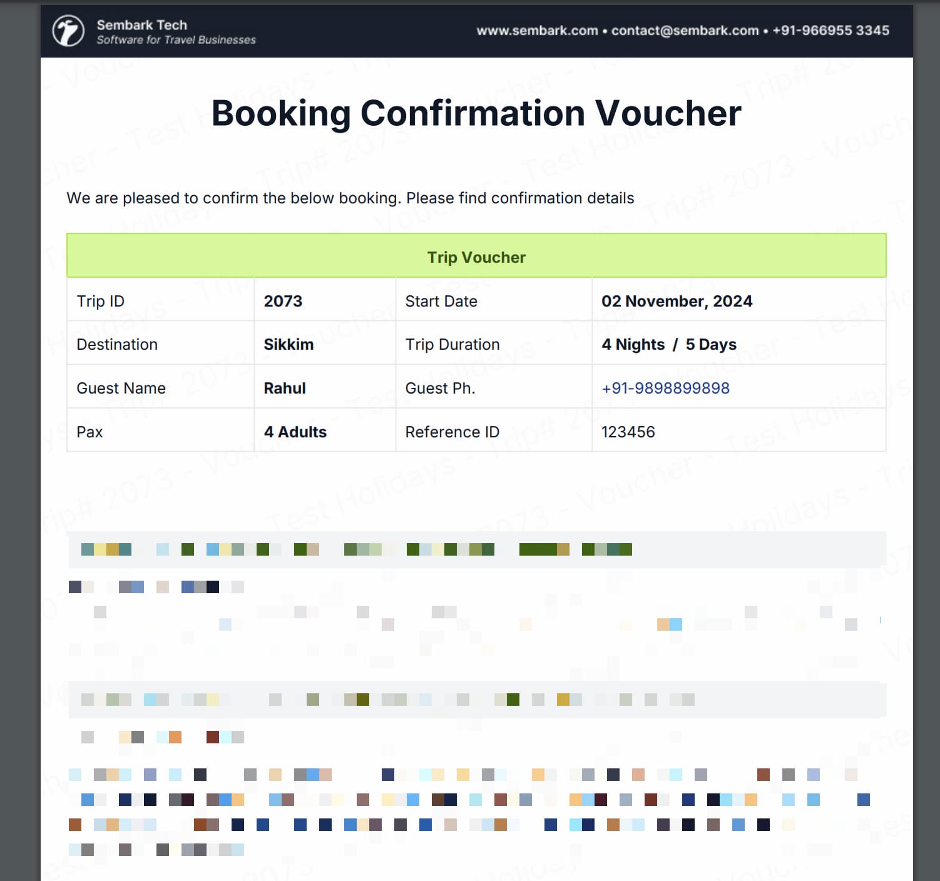940x881 pixels.
Task: Click the bullet separator before the phone number
Action: click(x=765, y=30)
